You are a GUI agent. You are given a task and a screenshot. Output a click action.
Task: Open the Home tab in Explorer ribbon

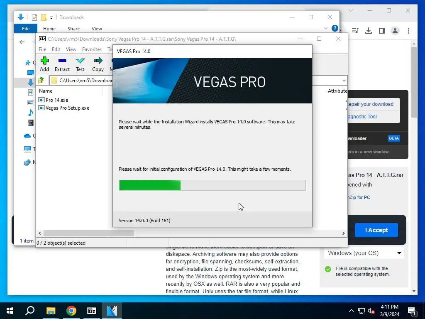[49, 29]
